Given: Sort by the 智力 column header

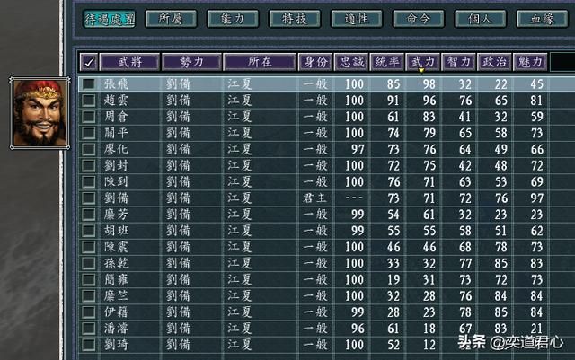Looking at the screenshot, I should [x=459, y=62].
